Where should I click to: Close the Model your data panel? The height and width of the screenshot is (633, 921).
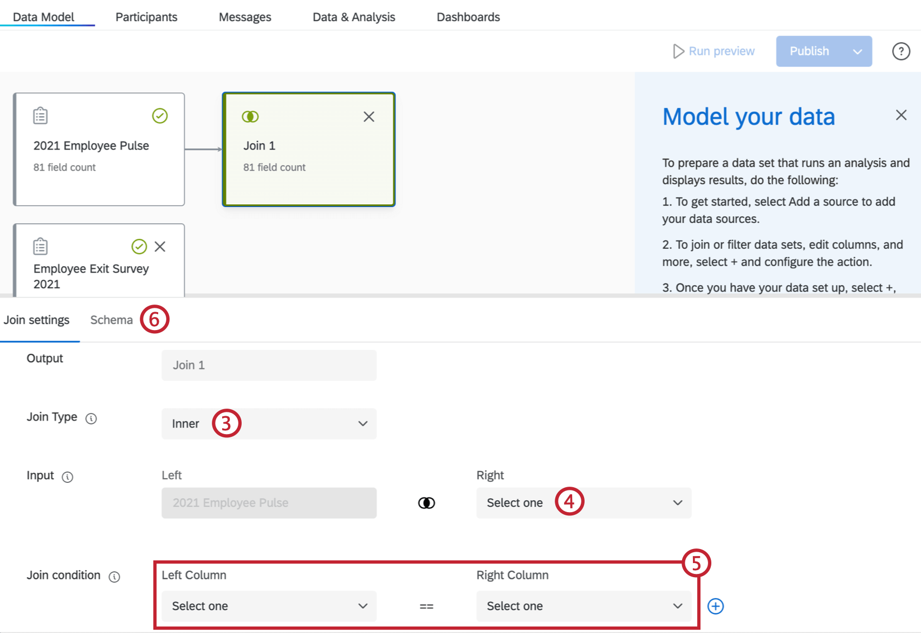901,115
